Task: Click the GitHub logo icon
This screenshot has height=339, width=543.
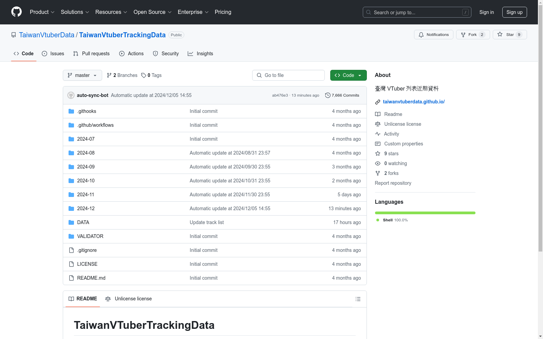Action: point(16,12)
